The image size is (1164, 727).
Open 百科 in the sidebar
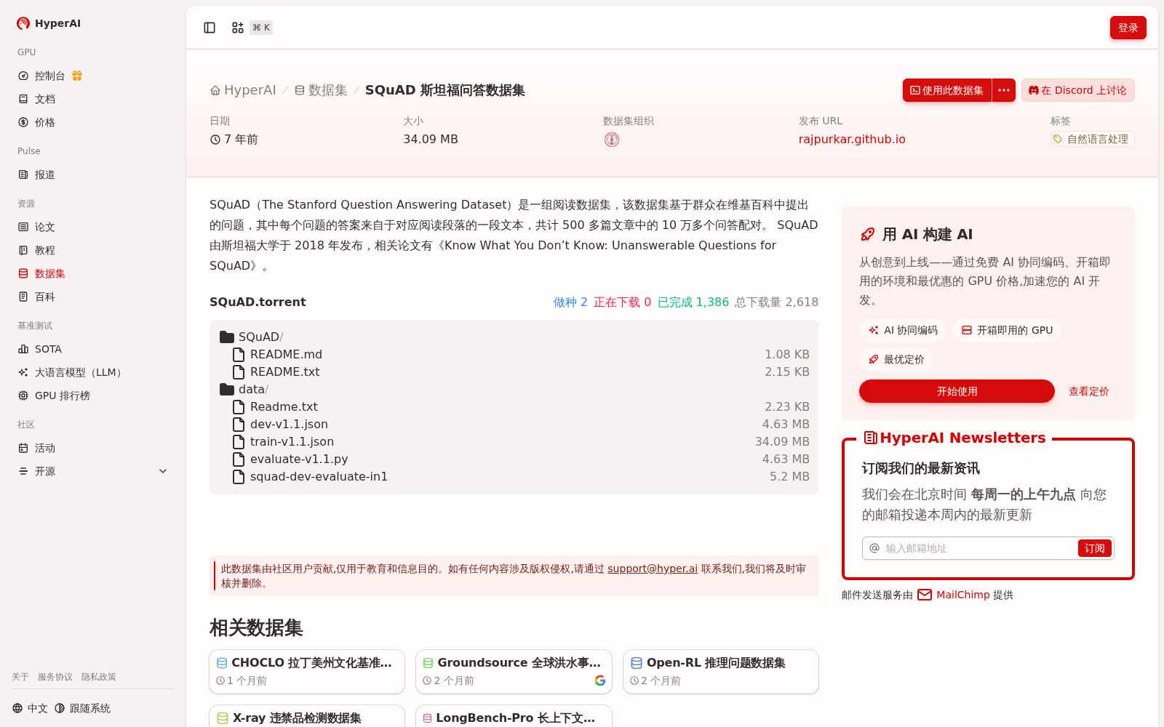click(x=45, y=297)
